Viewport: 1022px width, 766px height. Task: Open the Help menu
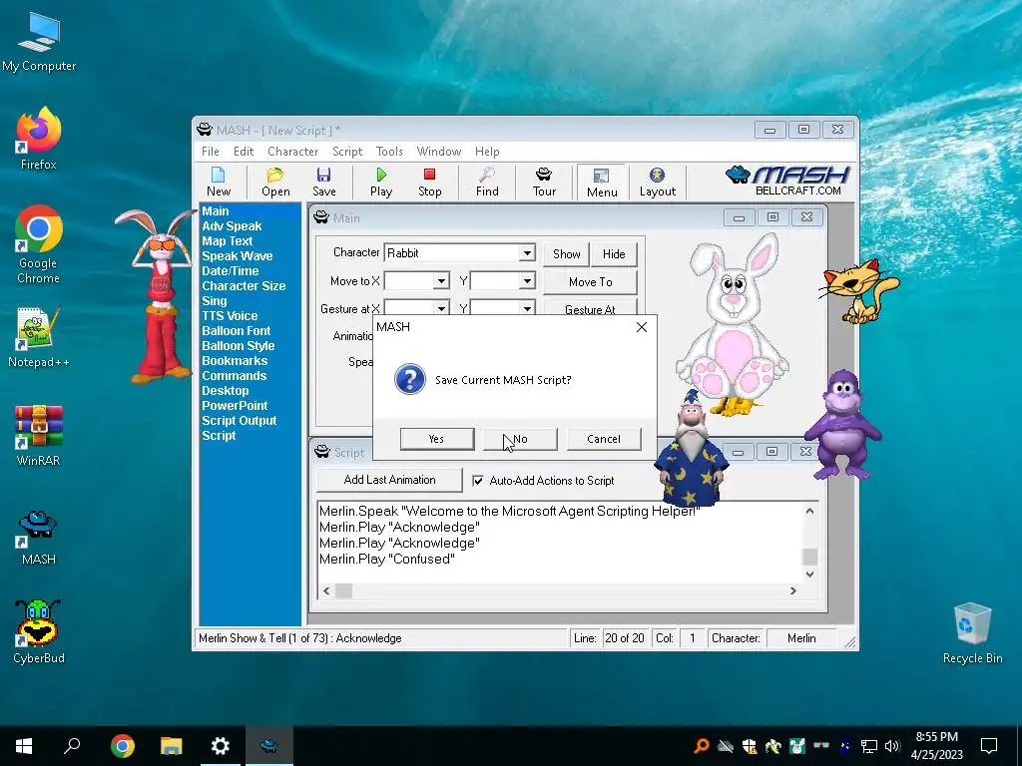(487, 152)
